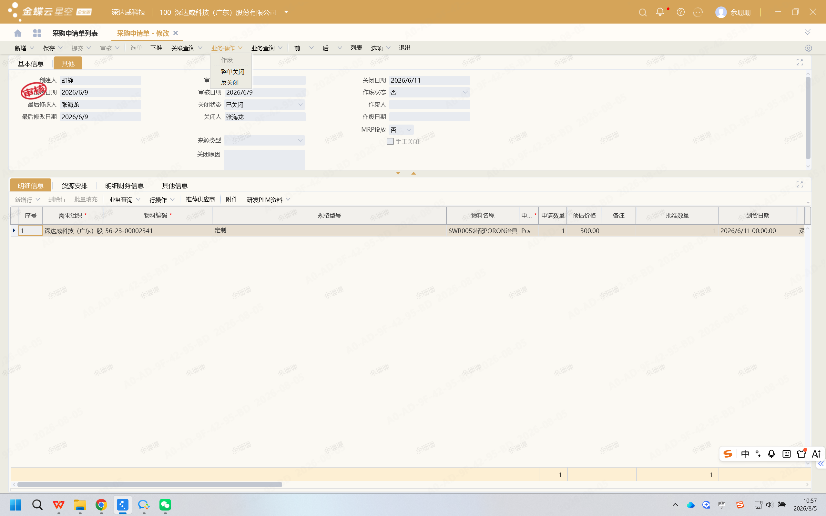
Task: Open 附件 in the detail toolbar
Action: point(232,199)
